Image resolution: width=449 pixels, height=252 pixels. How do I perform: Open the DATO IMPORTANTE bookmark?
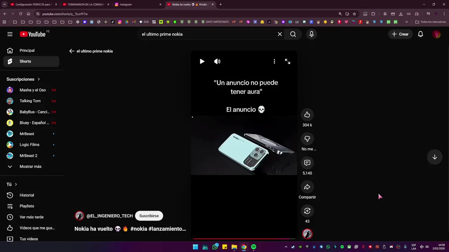[x=215, y=22]
